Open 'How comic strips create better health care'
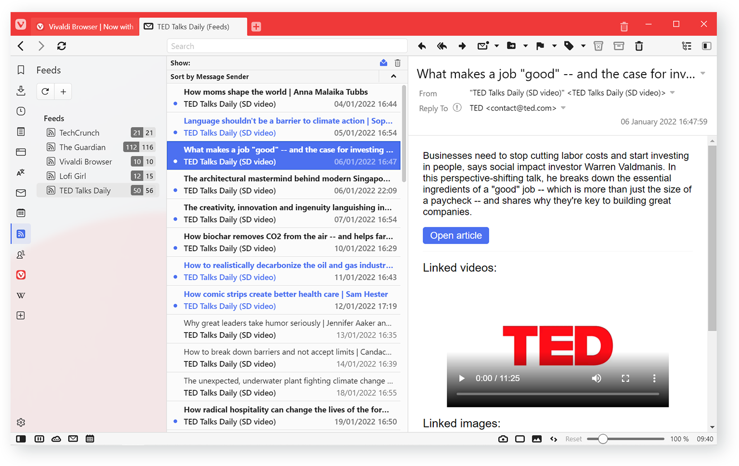The image size is (739, 466). [284, 300]
